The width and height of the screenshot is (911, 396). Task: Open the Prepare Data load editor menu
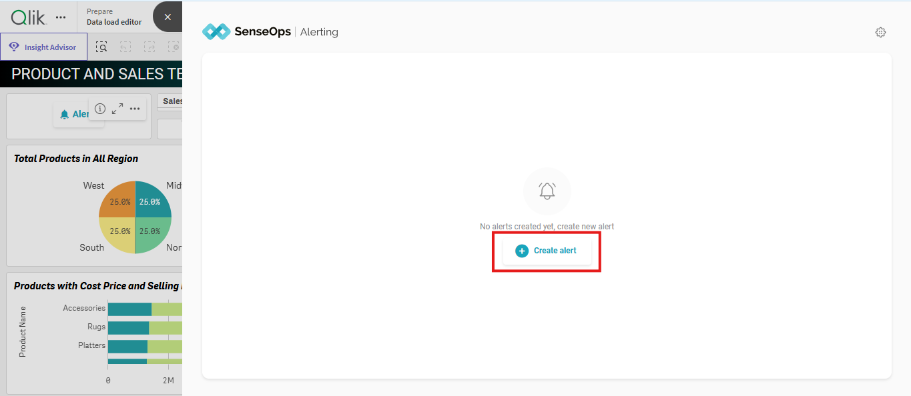(114, 17)
